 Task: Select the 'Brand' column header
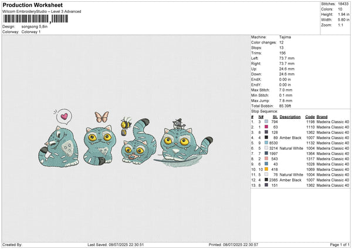[322, 117]
